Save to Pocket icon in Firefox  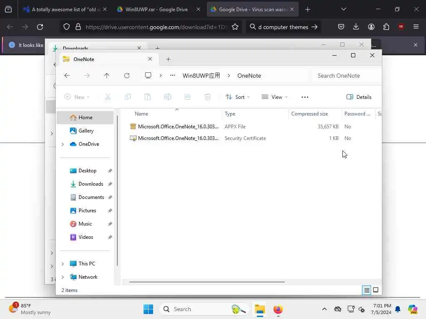341,27
